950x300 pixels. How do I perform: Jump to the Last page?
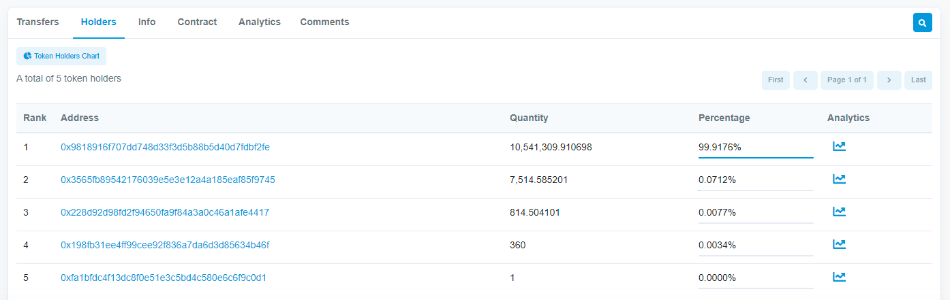(918, 80)
